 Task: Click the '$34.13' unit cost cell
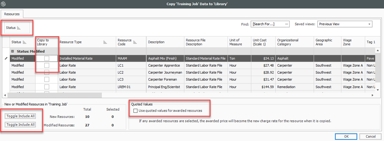pos(263,59)
